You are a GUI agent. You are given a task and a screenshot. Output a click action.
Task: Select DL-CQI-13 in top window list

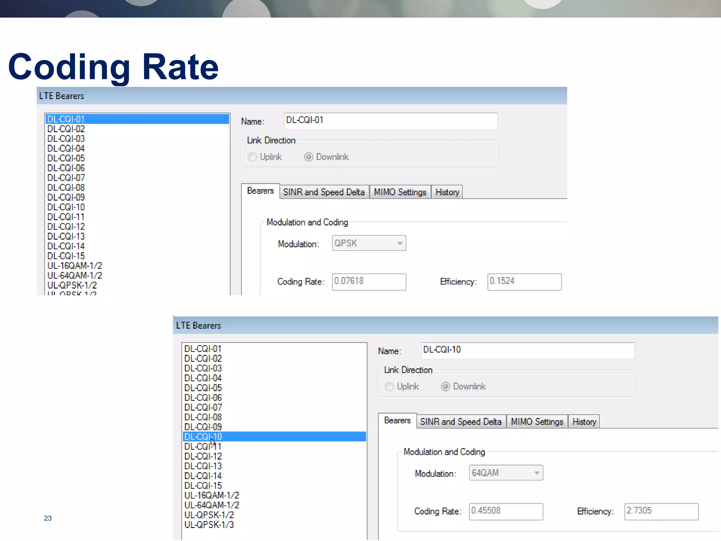click(138, 236)
